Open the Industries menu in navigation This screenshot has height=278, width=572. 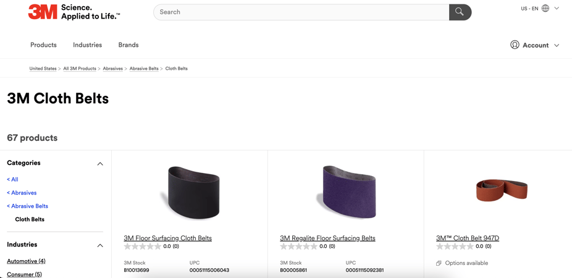pyautogui.click(x=87, y=45)
